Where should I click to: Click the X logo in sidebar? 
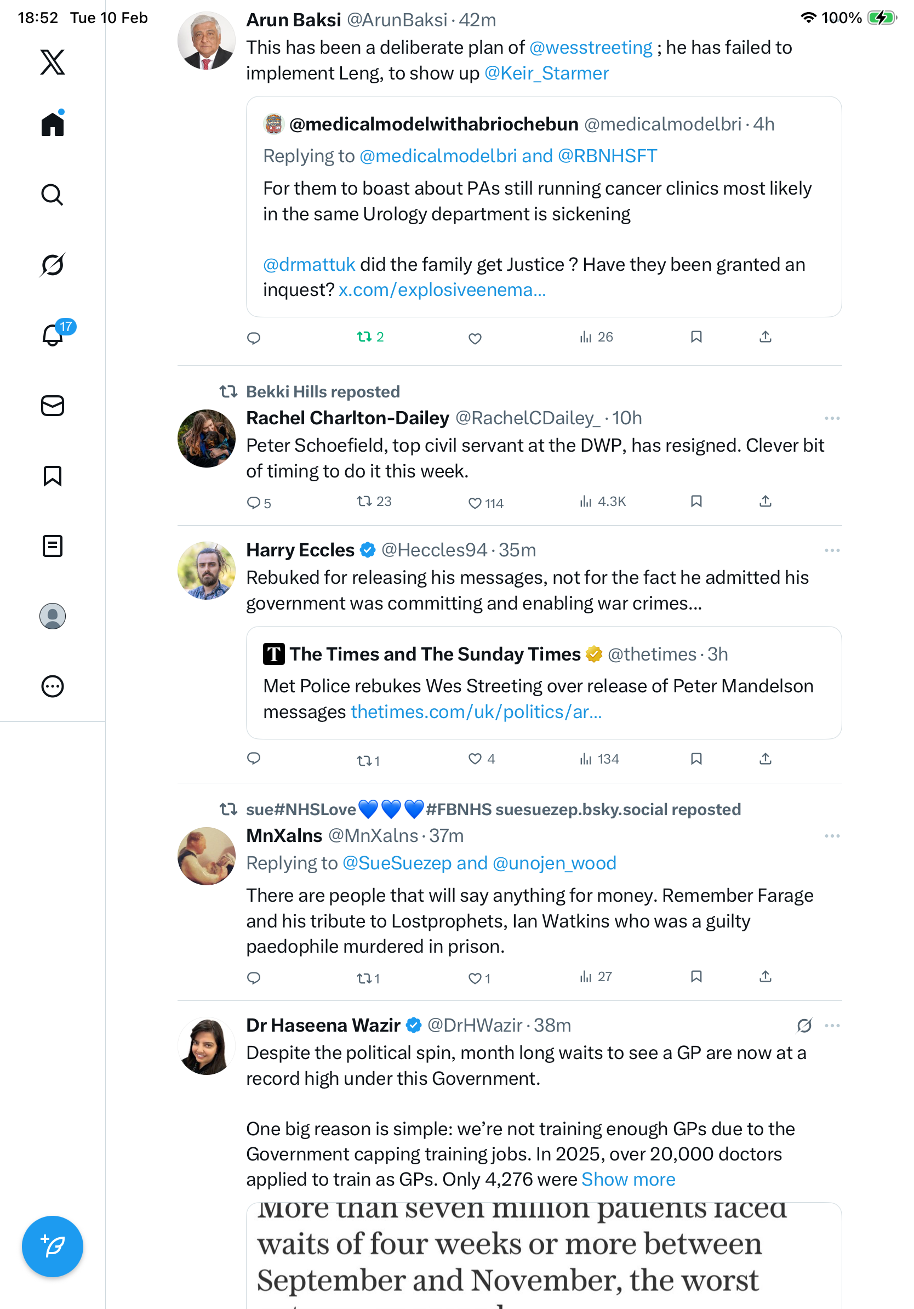pyautogui.click(x=53, y=62)
